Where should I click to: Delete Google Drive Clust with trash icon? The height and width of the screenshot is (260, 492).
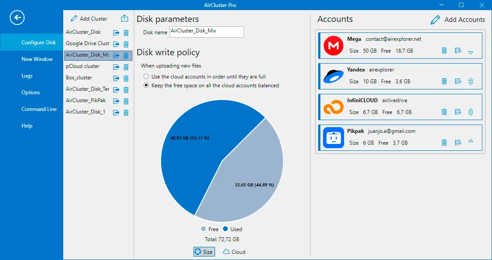tap(126, 44)
